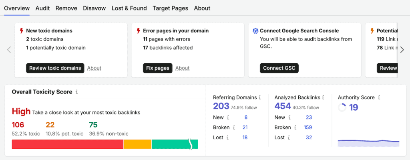Open the 8 new referring domains

[x=246, y=117]
